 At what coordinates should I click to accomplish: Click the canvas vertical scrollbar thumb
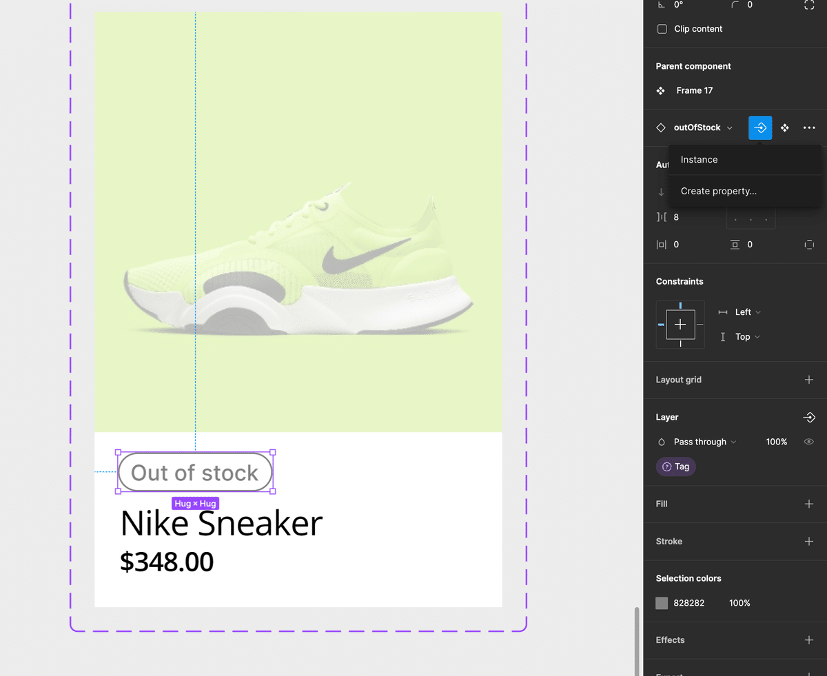637,641
